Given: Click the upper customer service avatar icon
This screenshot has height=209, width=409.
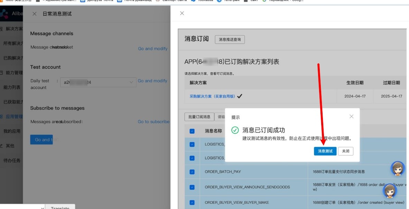Looking at the screenshot, I should (397, 169).
